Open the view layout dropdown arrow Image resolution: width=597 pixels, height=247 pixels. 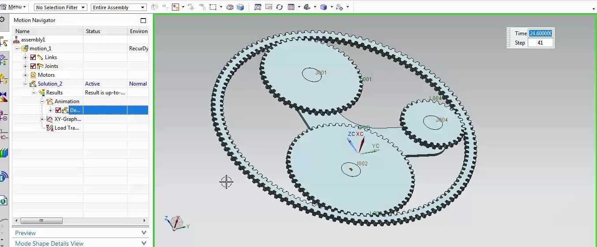click(x=299, y=7)
